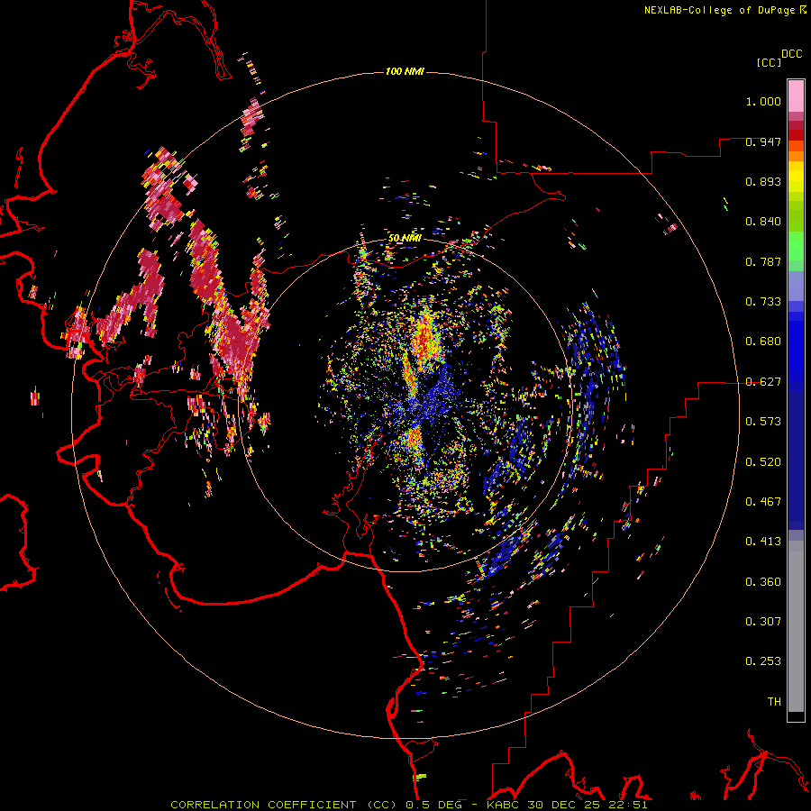Click the TH threshold label
Viewport: 811px width, 811px height.
[x=774, y=702]
